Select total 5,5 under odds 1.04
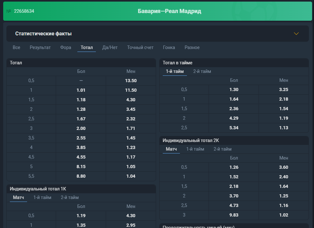This screenshot has width=314, height=228. coord(131,176)
